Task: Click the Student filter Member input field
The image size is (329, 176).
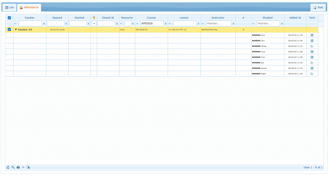Action: 268,23
